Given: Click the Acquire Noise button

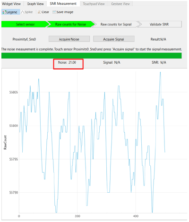Looking at the screenshot, I should click(69, 39).
